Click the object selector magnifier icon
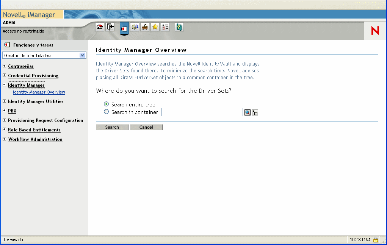387x245 pixels. 247,112
